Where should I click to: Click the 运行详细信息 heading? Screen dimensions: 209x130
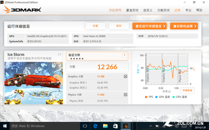[19, 26]
